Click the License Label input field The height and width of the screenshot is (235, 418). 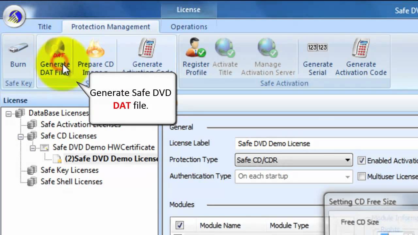tap(326, 144)
